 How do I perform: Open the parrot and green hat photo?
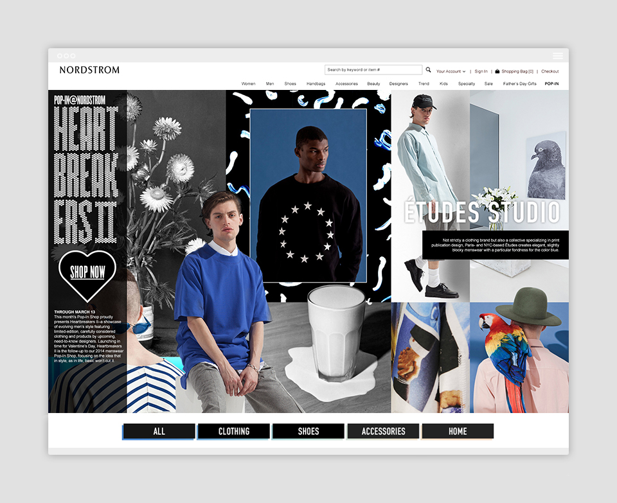[519, 357]
